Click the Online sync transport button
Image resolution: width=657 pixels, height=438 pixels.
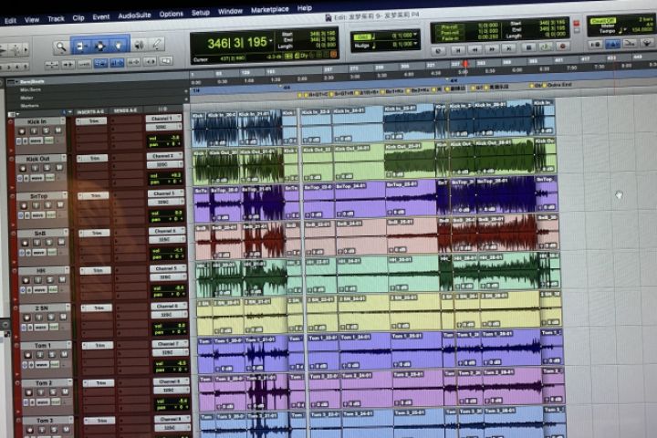click(438, 51)
